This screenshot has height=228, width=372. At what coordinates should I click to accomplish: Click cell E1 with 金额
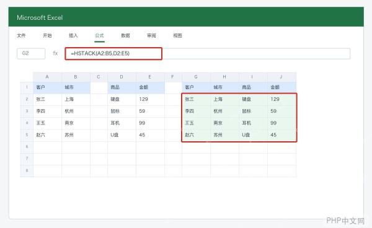[x=150, y=87]
